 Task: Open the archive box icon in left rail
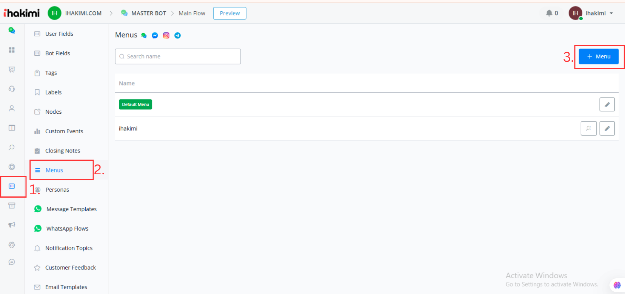click(12, 206)
